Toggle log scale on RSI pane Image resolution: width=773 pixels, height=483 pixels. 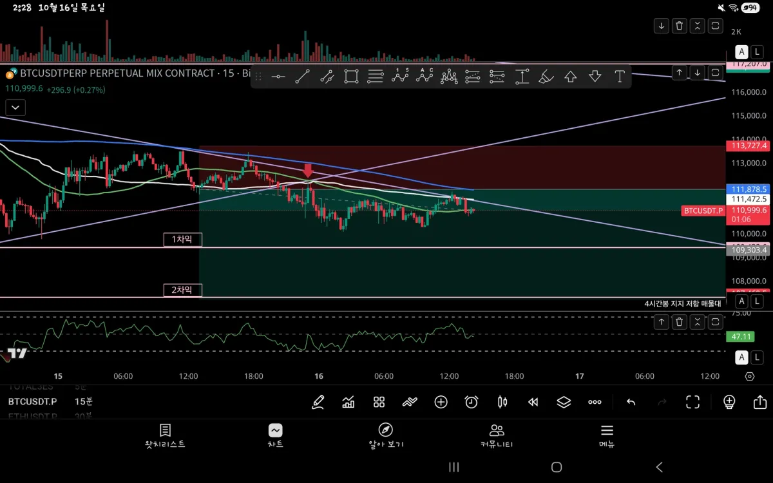point(757,357)
